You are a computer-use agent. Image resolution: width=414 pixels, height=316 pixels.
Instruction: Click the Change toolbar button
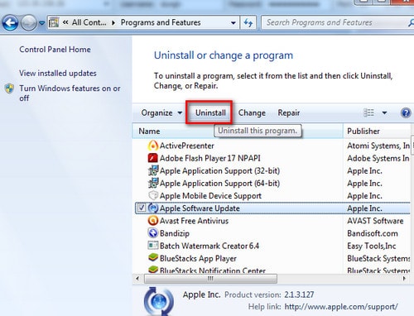point(252,113)
